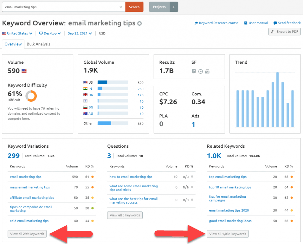Export the report to PDF
Viewport: 303px width, 244px height.
[x=284, y=32]
